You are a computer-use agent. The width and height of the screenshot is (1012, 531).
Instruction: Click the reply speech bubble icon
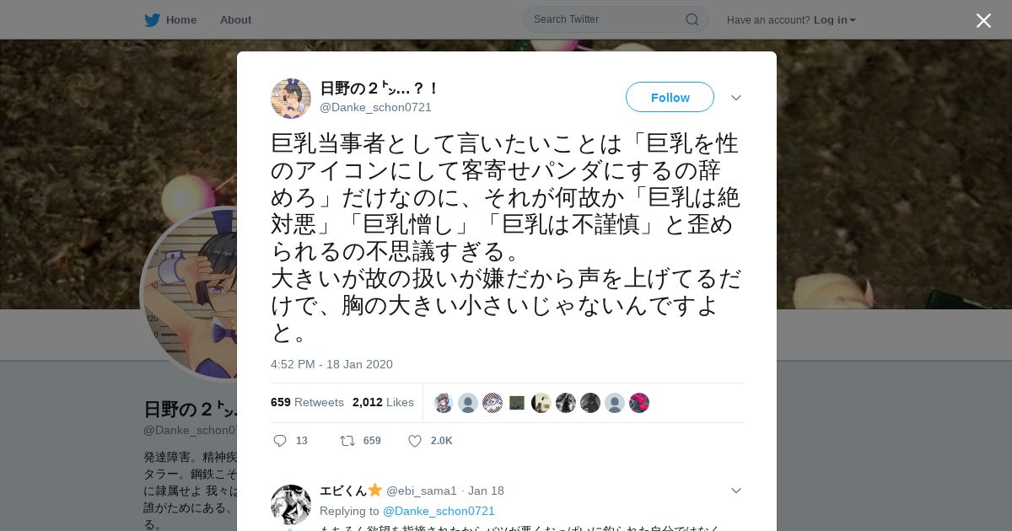(280, 441)
